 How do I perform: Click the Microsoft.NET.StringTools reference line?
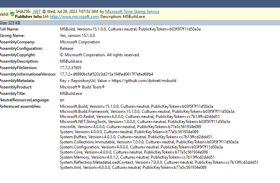point(145,122)
